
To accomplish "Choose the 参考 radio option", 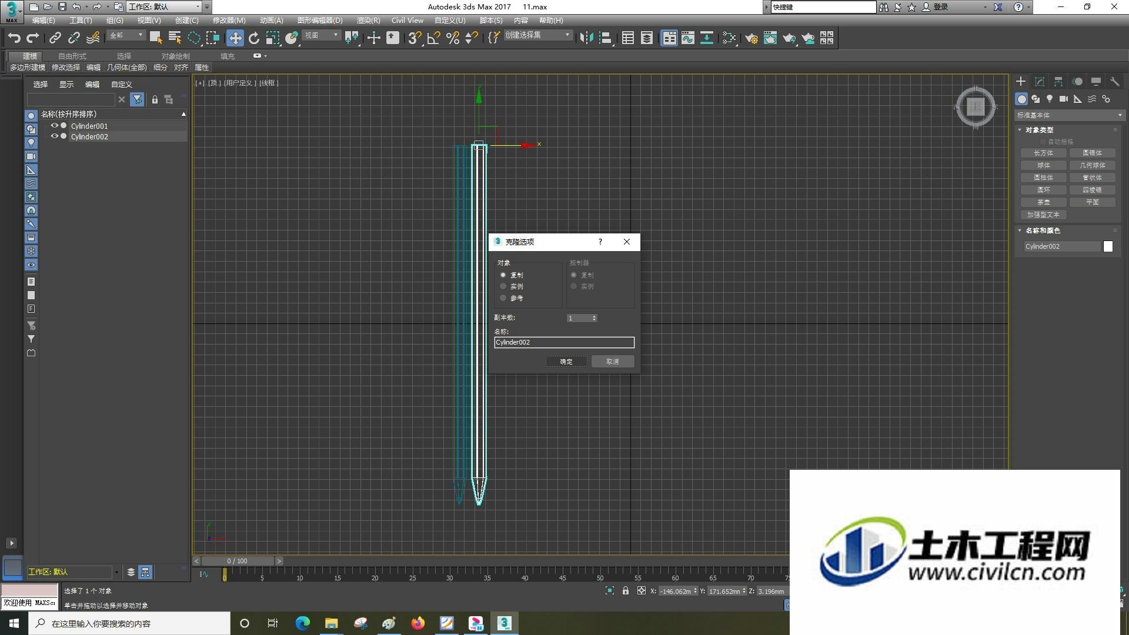I will coord(510,298).
